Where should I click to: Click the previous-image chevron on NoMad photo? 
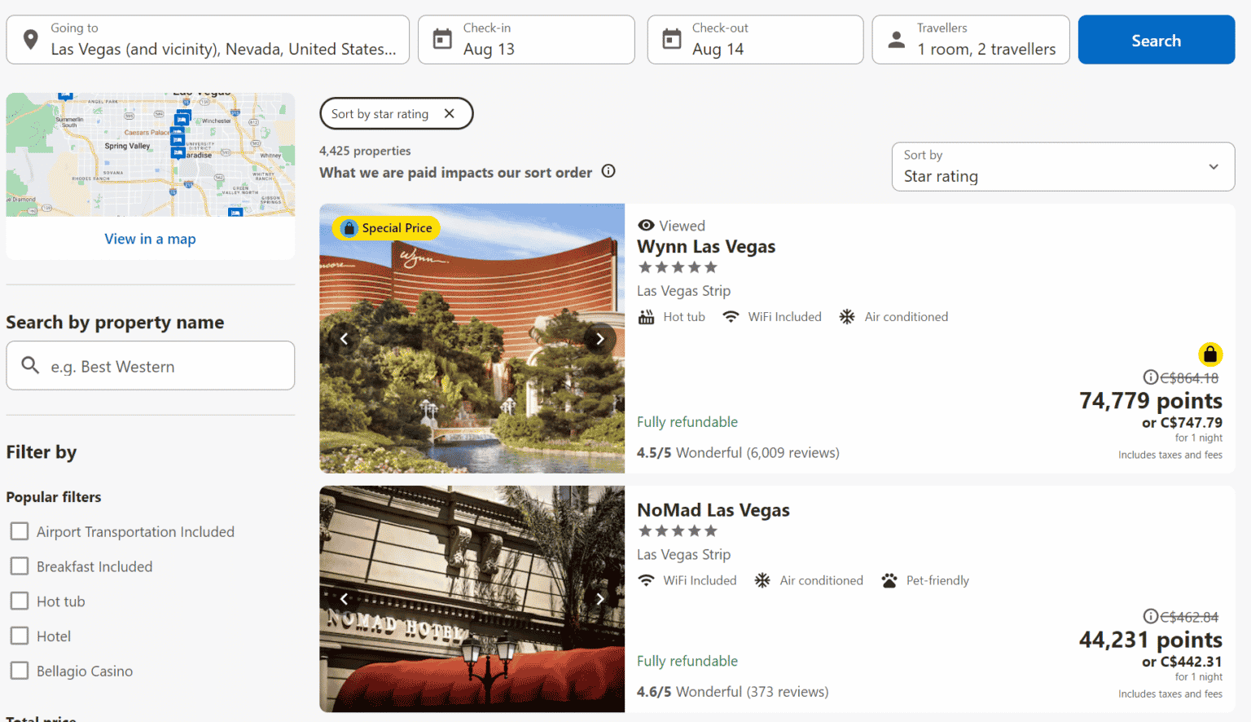click(x=344, y=598)
